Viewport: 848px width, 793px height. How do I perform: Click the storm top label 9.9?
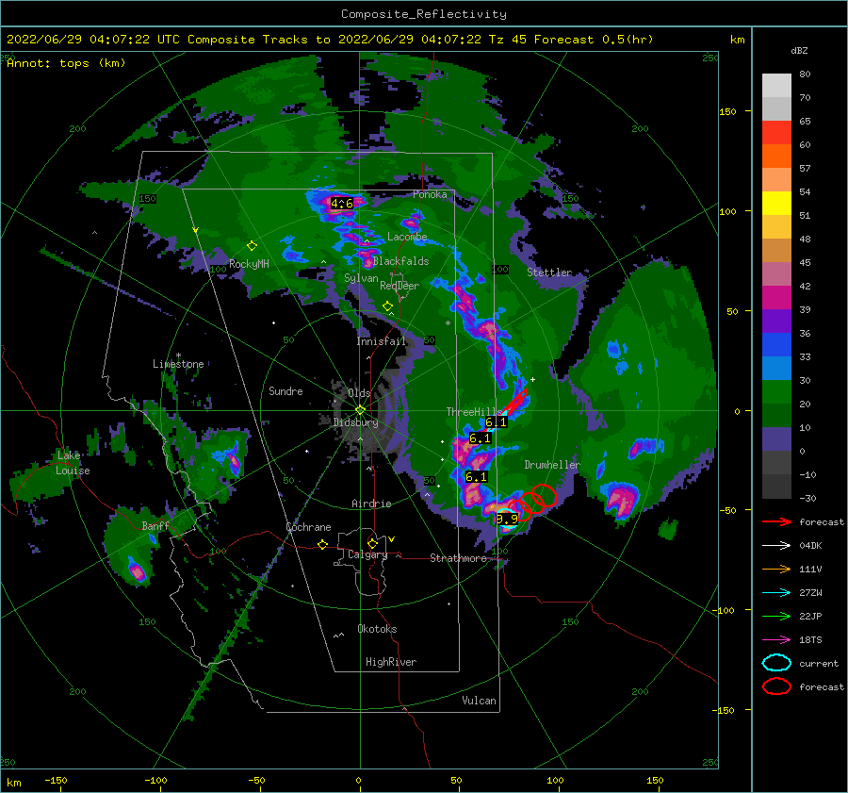(507, 520)
